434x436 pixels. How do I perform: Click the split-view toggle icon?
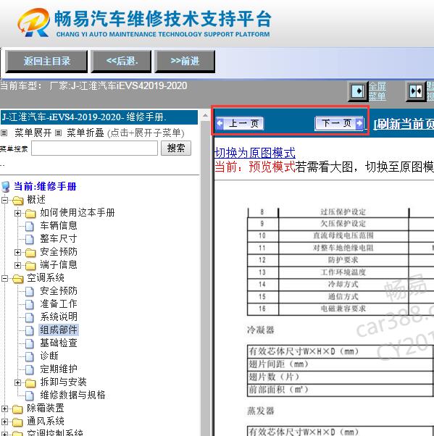416,91
